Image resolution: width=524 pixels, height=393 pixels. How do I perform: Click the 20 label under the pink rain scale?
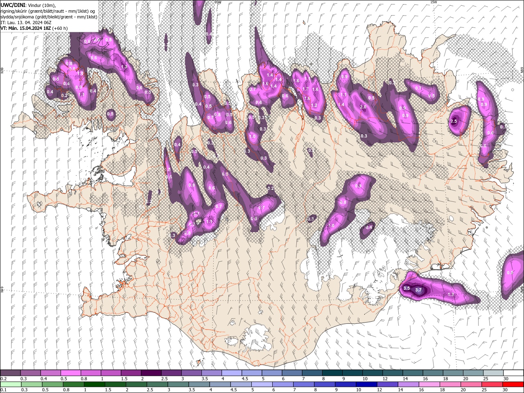pos(463,390)
